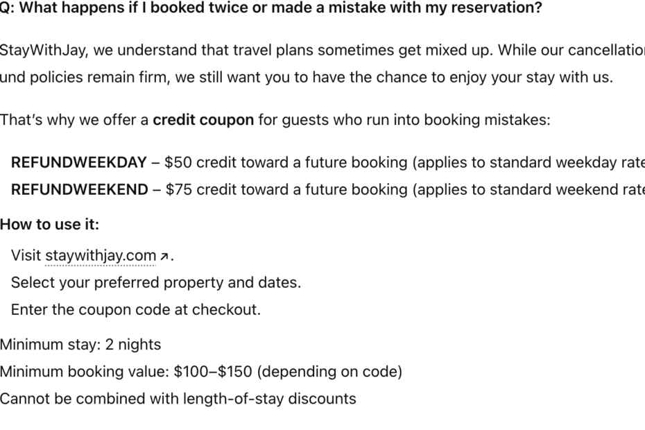Click the word 'Visit' before the link
Viewport: 645px width, 430px height.
26,255
